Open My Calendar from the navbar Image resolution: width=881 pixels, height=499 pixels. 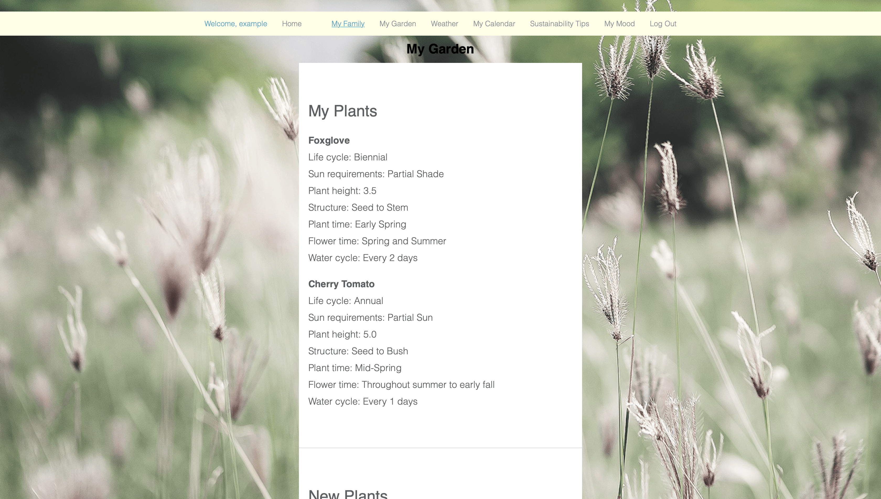494,24
